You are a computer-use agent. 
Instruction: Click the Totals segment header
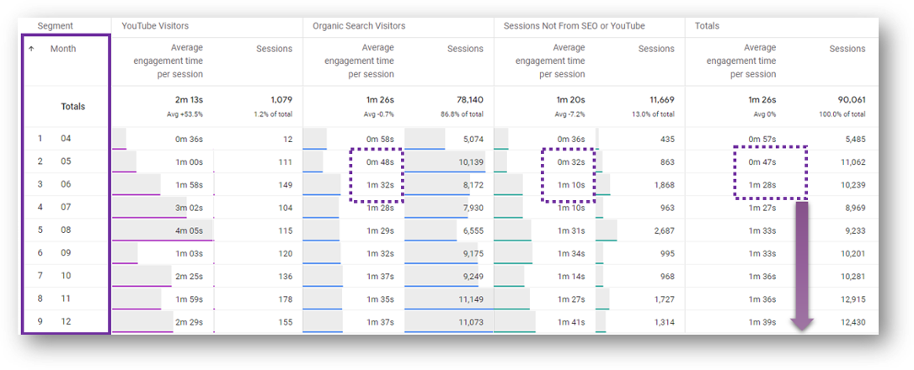tap(707, 26)
